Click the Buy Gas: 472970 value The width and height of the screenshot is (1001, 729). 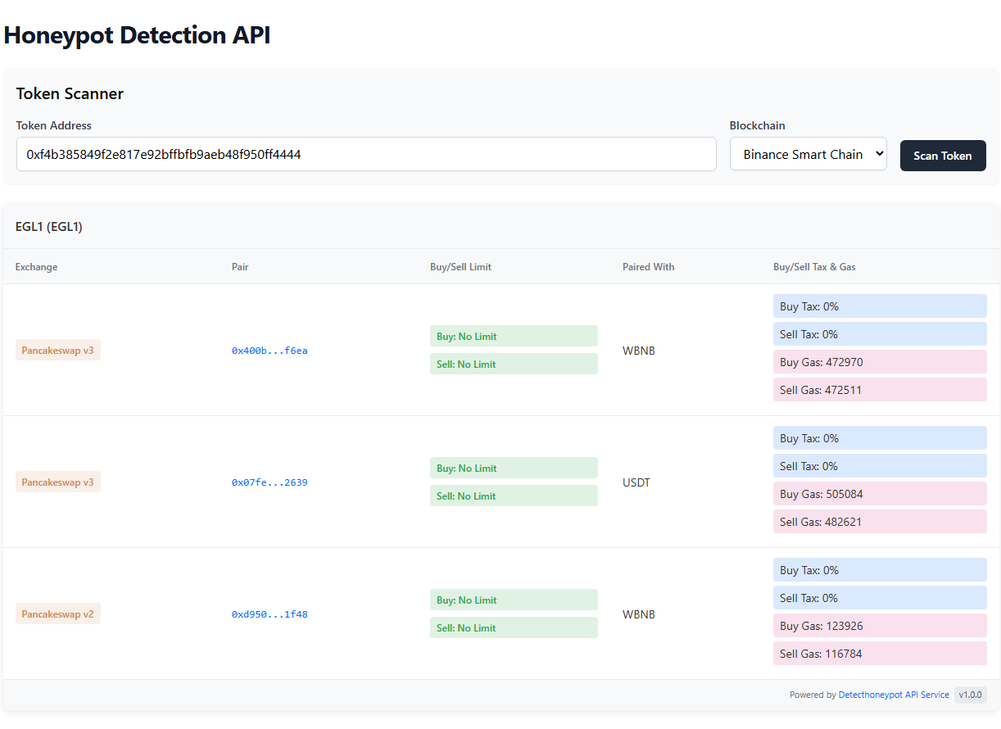point(880,362)
